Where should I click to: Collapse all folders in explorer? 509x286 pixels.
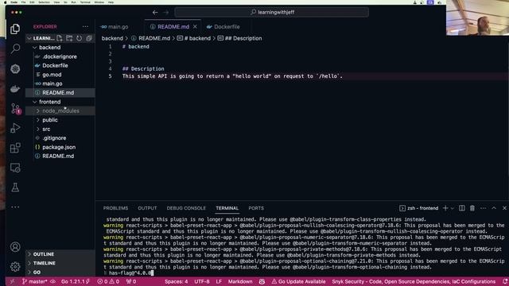click(89, 38)
